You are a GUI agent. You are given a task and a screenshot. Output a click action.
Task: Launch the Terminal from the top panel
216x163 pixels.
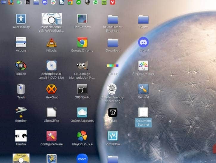pyautogui.click(x=28, y=2)
